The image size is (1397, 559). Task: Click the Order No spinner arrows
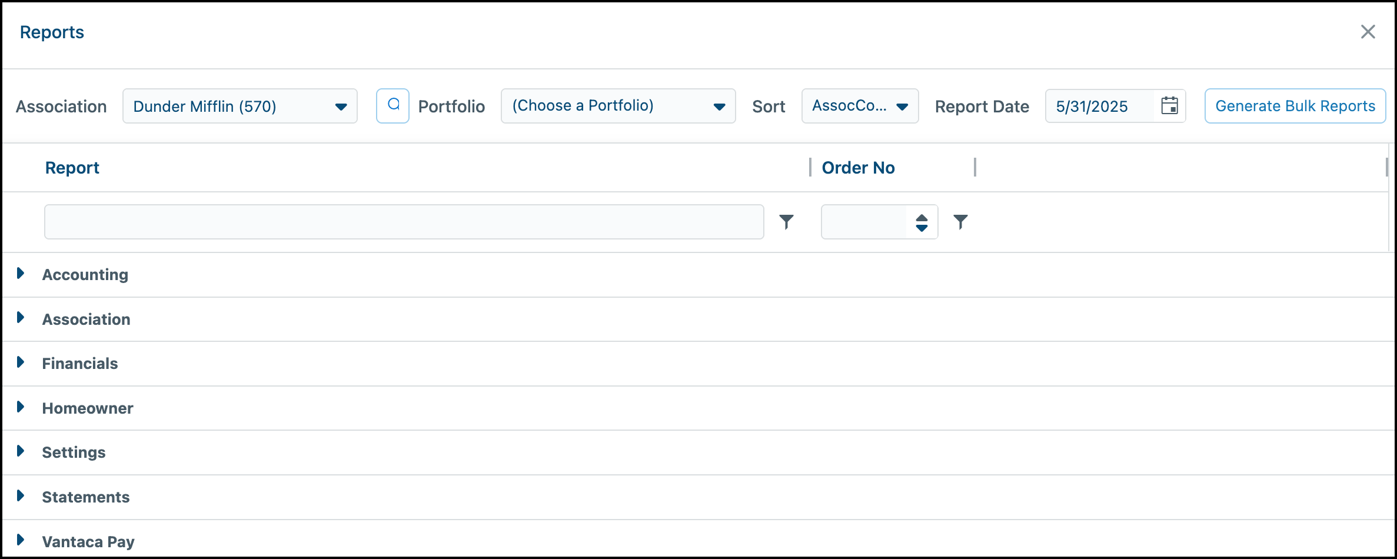pos(922,222)
